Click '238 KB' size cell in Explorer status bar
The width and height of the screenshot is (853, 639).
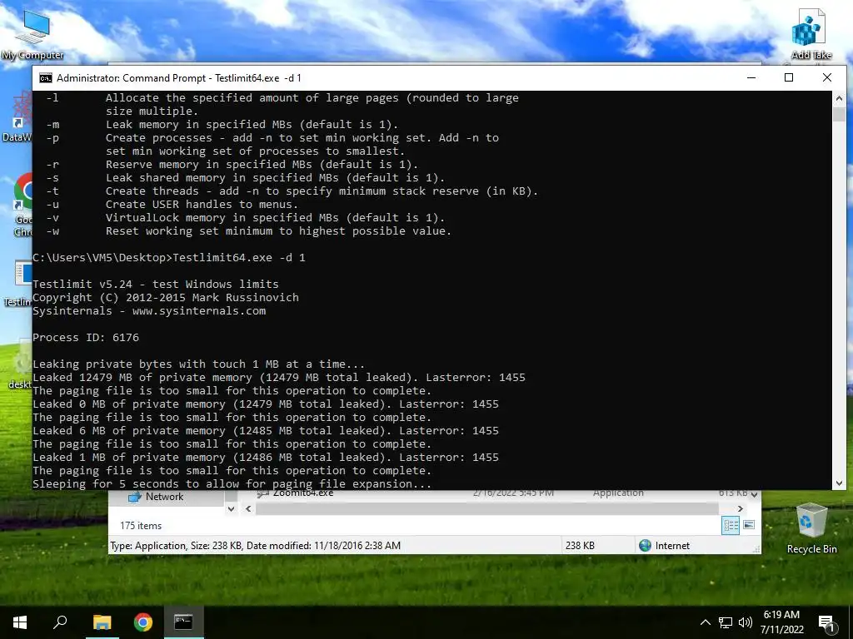point(580,546)
